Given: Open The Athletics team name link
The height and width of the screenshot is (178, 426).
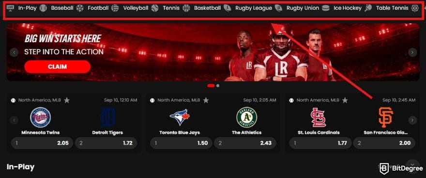Looking at the screenshot, I should pyautogui.click(x=247, y=132).
